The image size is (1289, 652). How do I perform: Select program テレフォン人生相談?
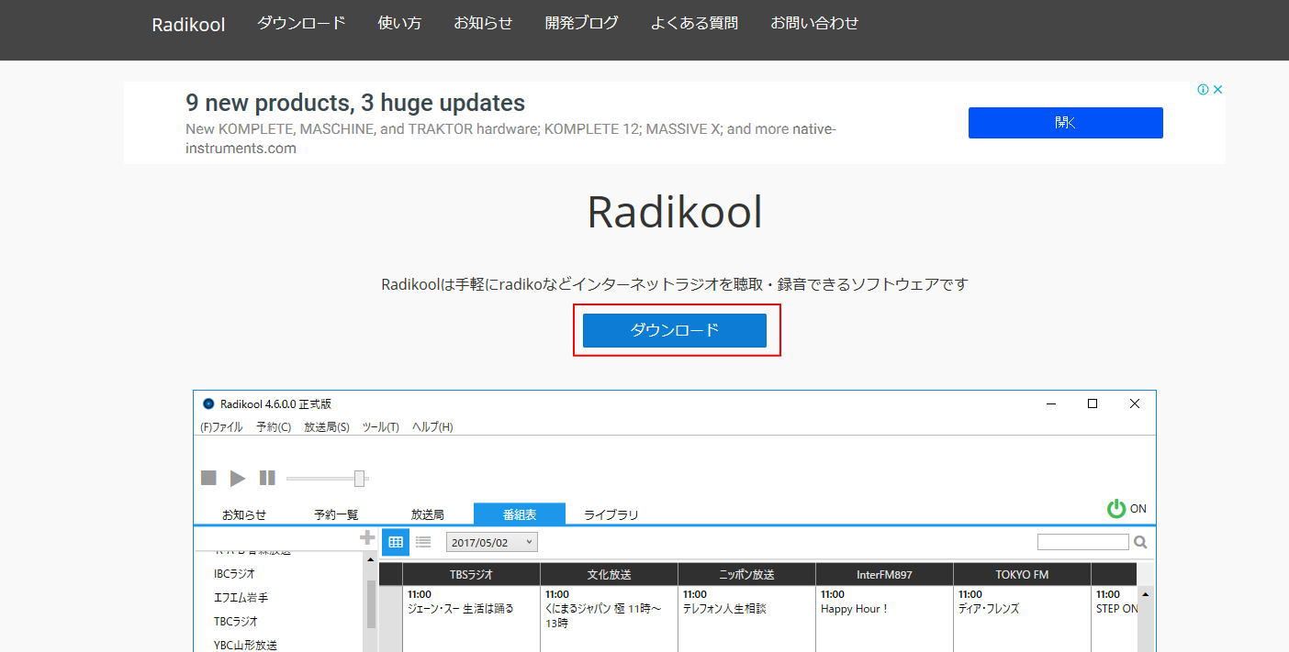click(724, 609)
